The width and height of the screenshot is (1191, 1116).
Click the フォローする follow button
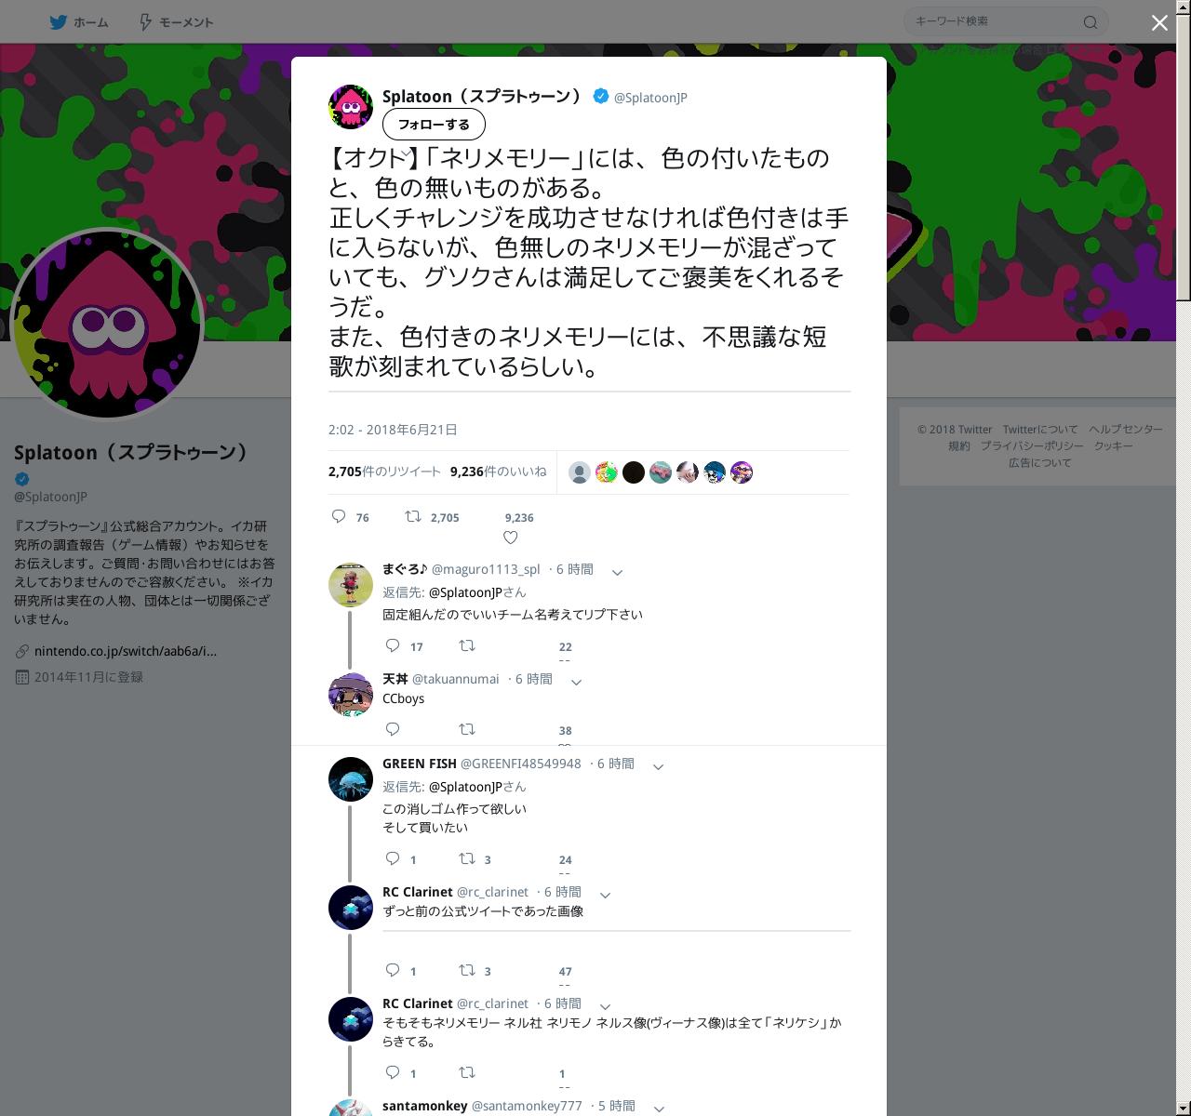(x=434, y=124)
